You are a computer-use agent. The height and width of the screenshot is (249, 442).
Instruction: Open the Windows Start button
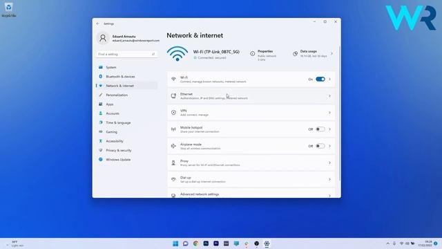[x=175, y=243]
